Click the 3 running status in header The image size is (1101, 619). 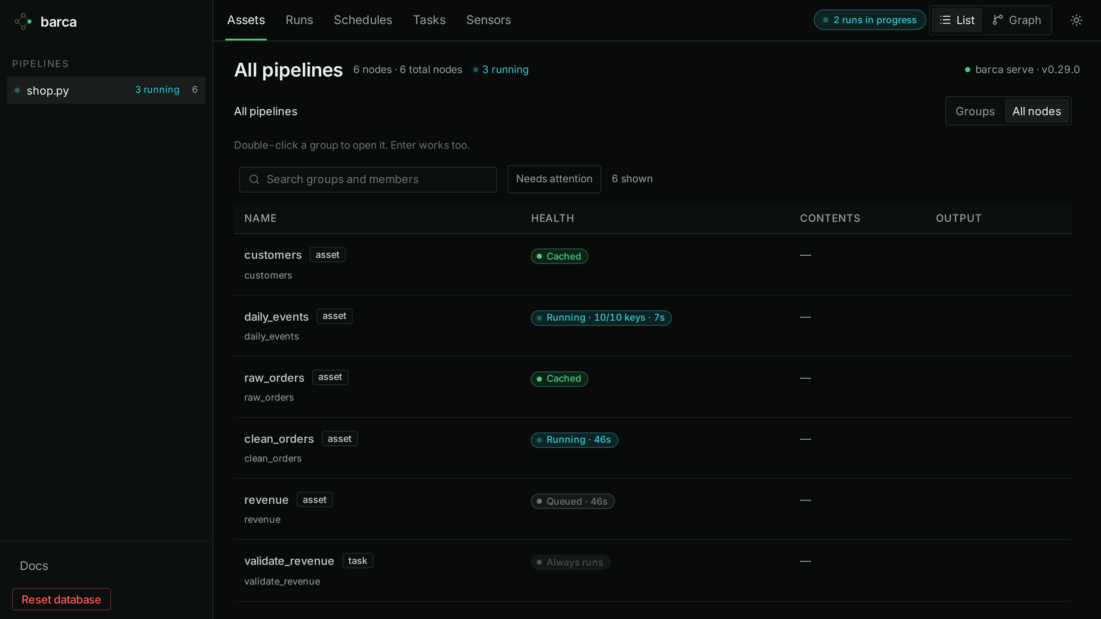click(x=501, y=70)
